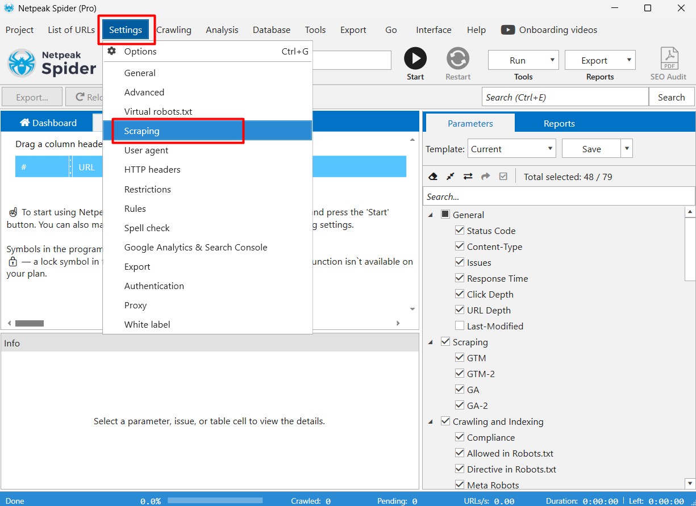The height and width of the screenshot is (506, 696).
Task: Open the Template Current dropdown
Action: tap(511, 149)
